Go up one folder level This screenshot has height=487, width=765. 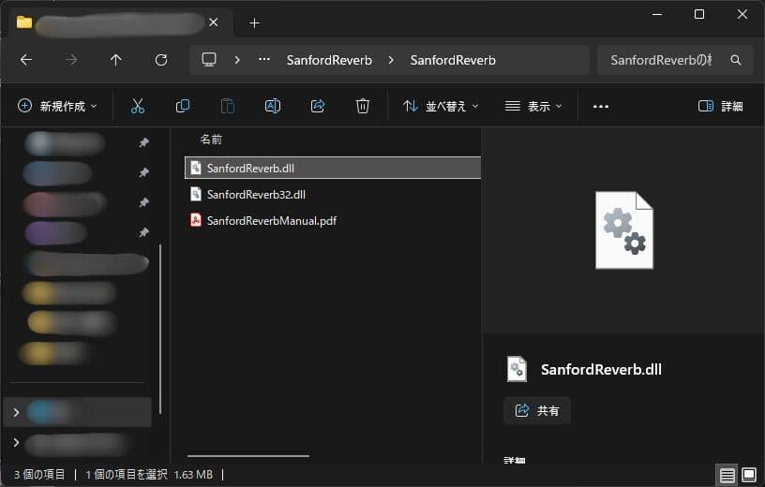coord(116,60)
